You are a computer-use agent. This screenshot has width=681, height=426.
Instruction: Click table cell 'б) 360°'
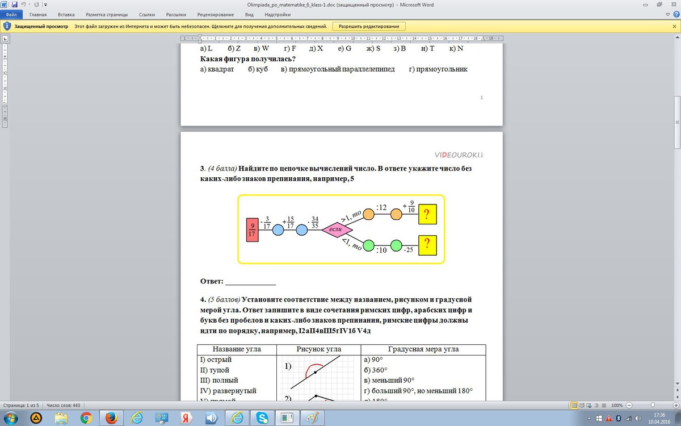[375, 370]
